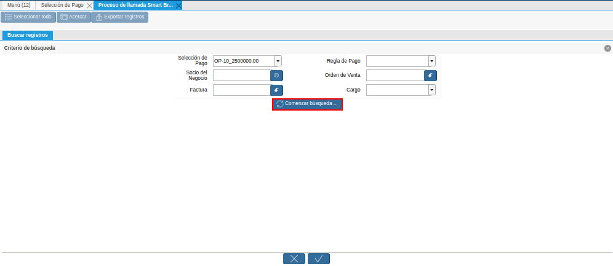Close the Selección de Pago tab

pos(89,6)
